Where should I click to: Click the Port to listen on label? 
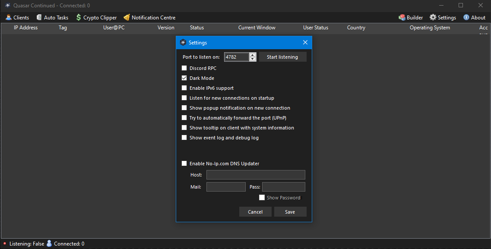[201, 57]
